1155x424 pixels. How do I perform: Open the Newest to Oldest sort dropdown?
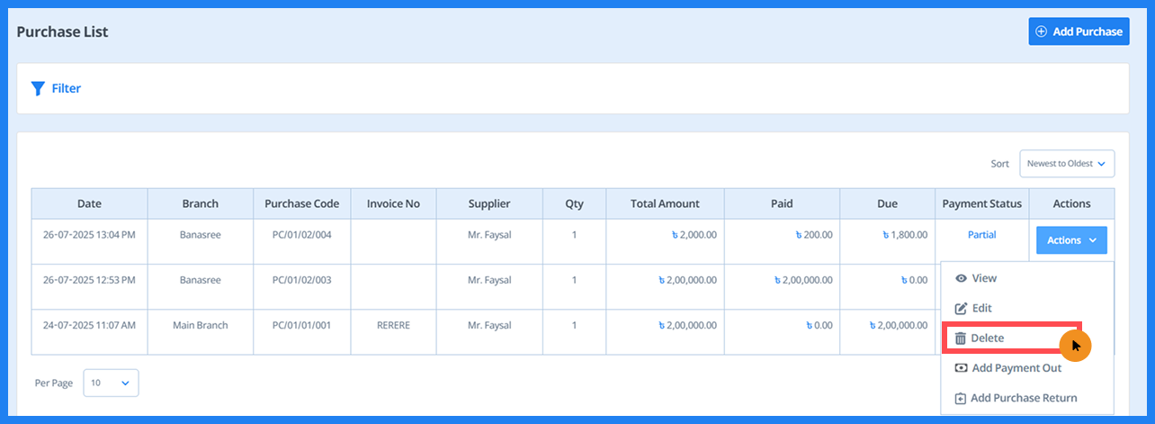point(1066,164)
